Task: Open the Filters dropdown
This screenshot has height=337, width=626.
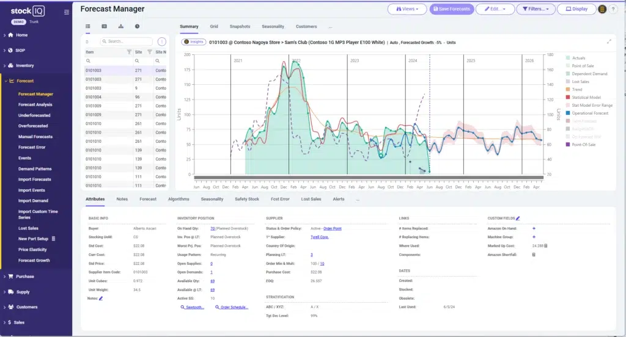Action: [x=536, y=9]
